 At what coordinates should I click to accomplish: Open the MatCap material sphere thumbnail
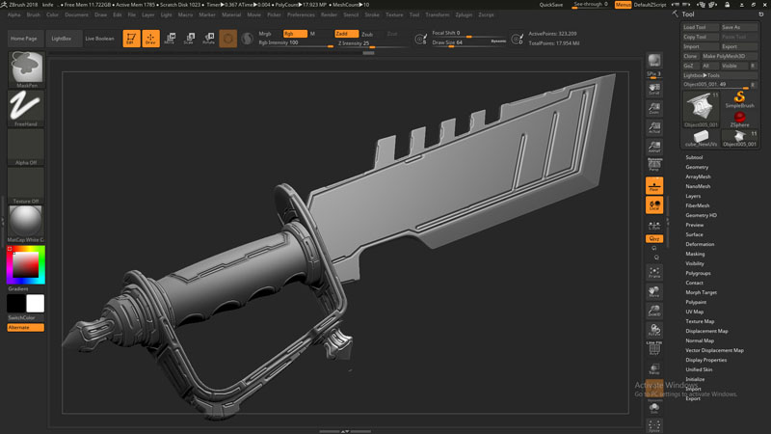pos(26,222)
